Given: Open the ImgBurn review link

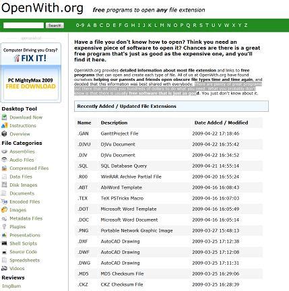Looking at the screenshot, I should (11, 286).
